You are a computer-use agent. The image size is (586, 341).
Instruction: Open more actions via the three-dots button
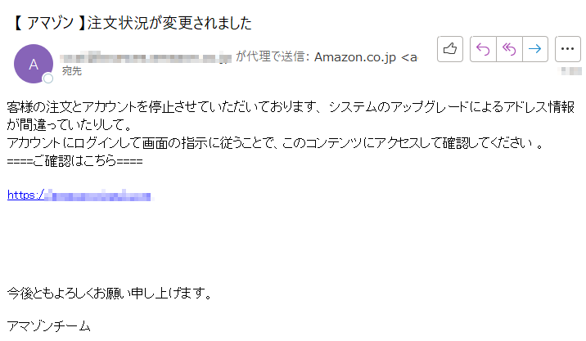click(x=568, y=49)
